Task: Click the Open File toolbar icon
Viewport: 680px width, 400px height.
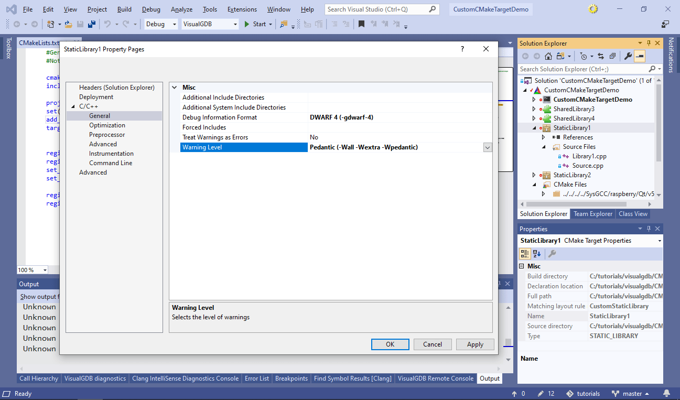Action: point(69,24)
